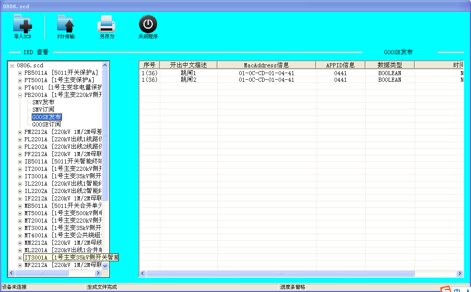This screenshot has height=292, width=471.
Task: Select GOOSE订阅 under PB2001A
Action: pos(46,124)
